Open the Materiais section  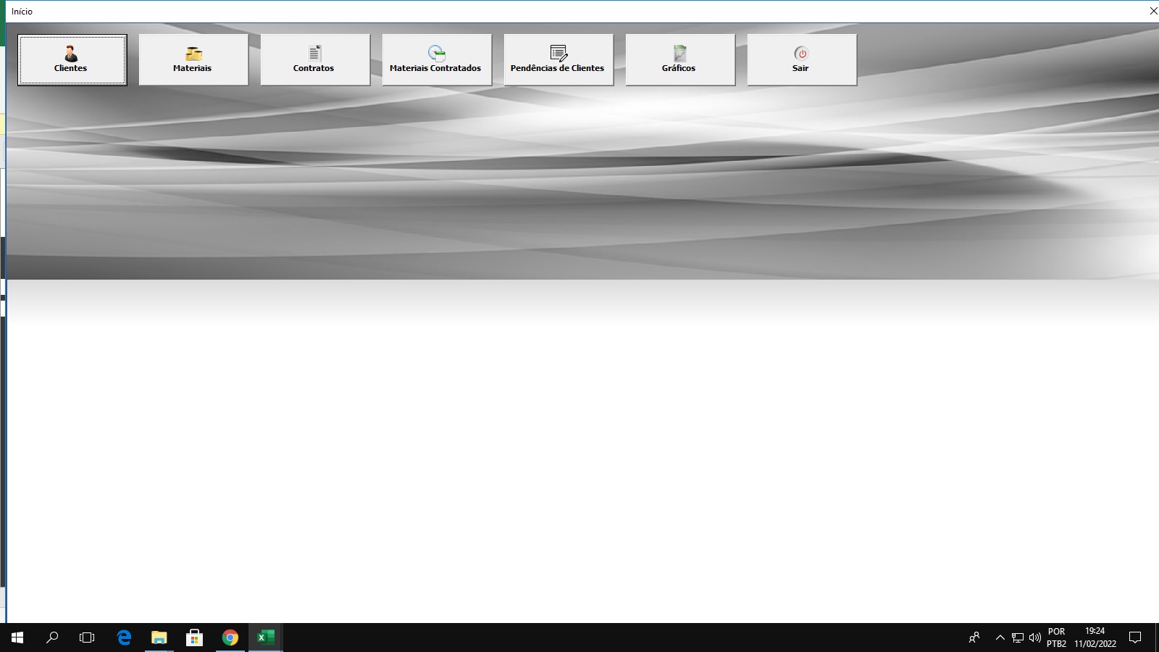193,59
